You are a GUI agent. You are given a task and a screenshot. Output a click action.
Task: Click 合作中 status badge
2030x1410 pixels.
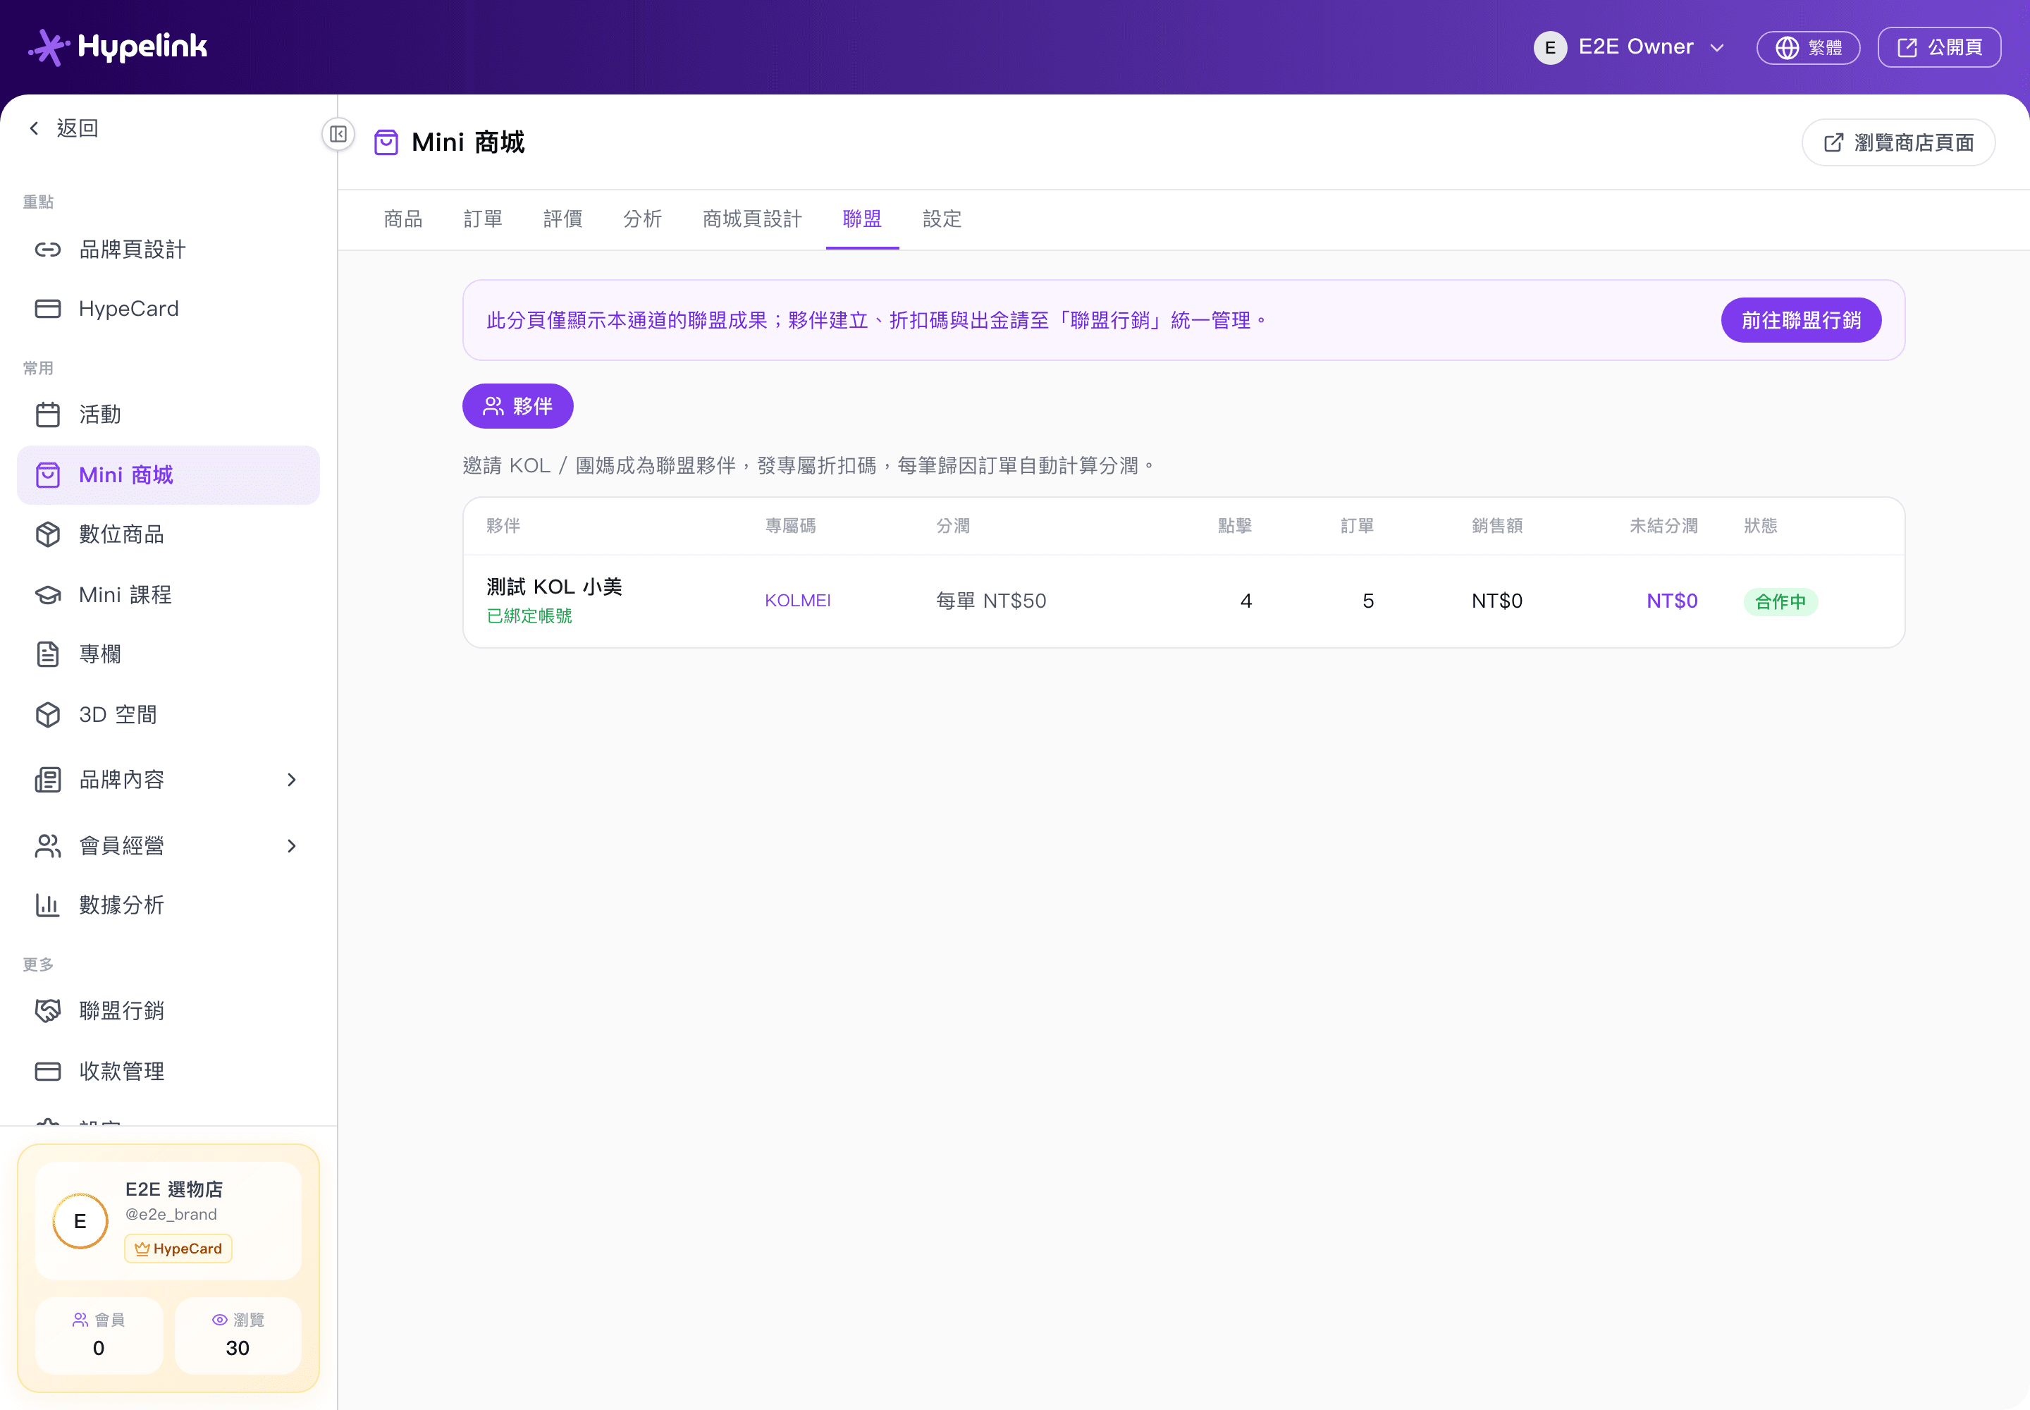pos(1780,601)
